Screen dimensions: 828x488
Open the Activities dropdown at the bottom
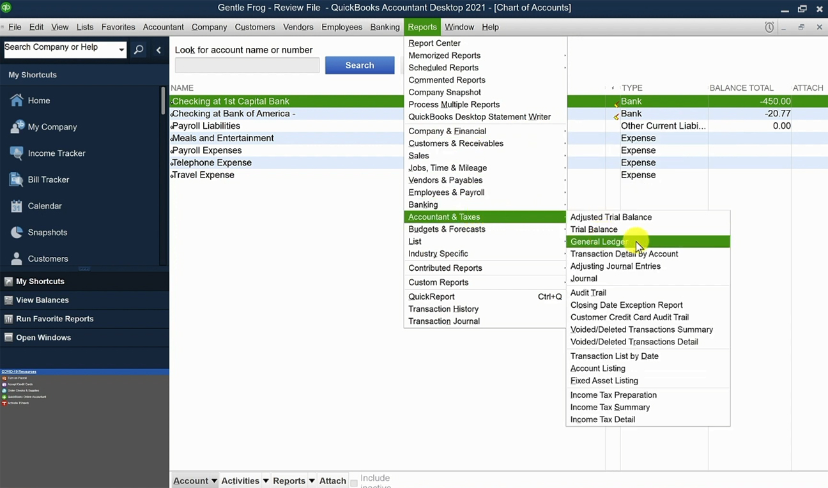pos(245,481)
